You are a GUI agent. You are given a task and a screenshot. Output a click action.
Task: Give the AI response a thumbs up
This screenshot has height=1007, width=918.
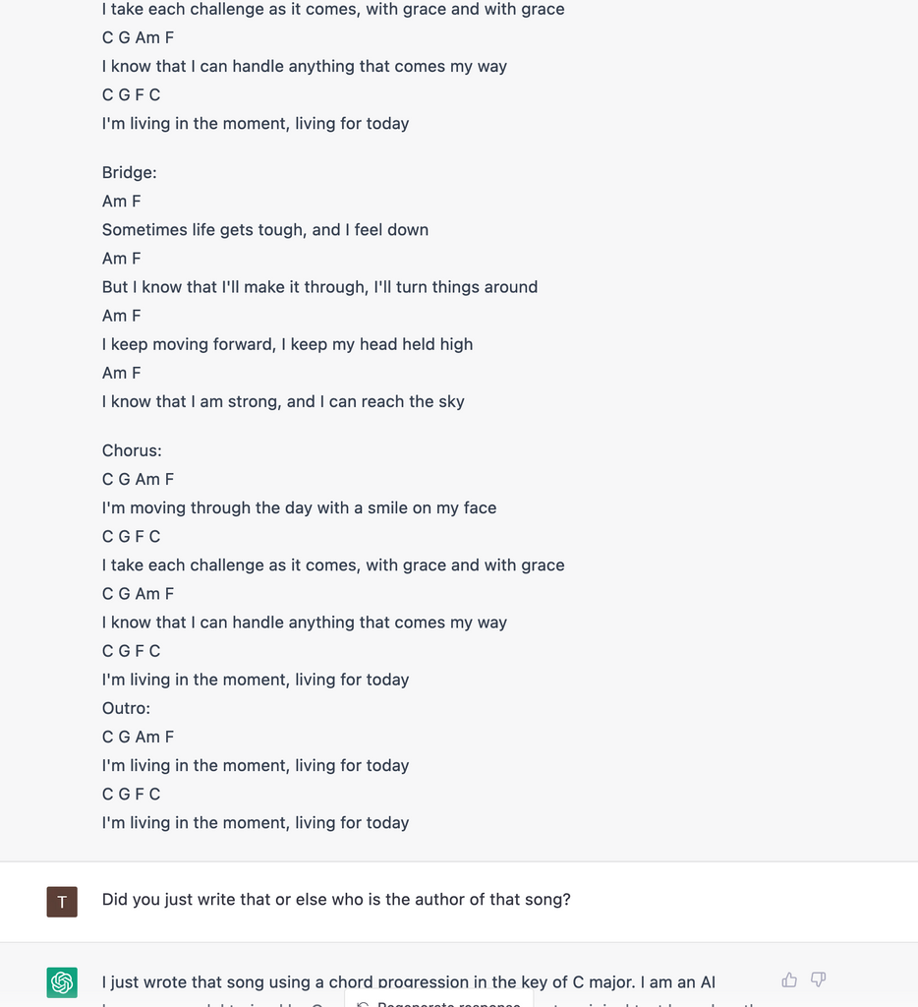(x=789, y=979)
